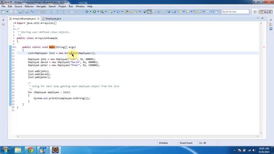Open Back navigation history dropdown
This screenshot has height=154, width=274.
tap(204, 12)
